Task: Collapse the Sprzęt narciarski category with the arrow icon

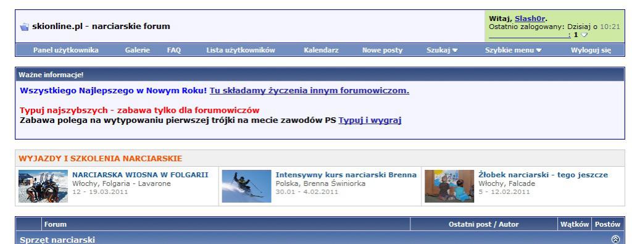Action: pos(615,239)
